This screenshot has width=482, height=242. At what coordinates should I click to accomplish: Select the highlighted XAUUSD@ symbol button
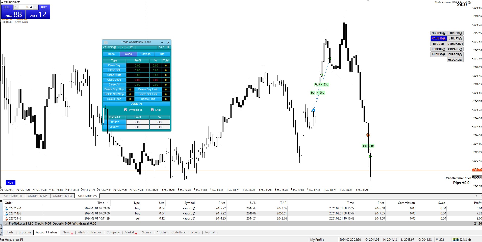[439, 38]
